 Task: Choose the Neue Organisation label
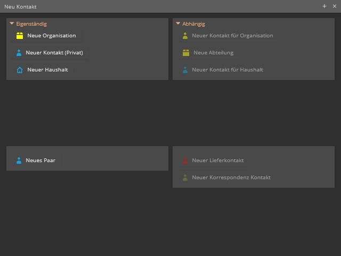(x=52, y=36)
